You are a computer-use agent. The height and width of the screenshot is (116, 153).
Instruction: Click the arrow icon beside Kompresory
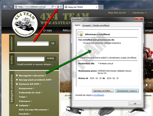34,88
